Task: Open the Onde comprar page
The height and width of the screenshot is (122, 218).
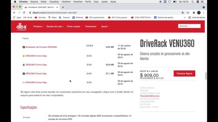Action: click(x=74, y=26)
